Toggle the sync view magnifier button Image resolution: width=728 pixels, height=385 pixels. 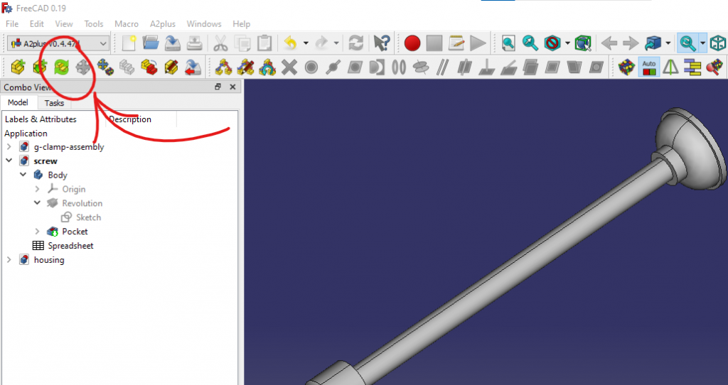click(687, 43)
